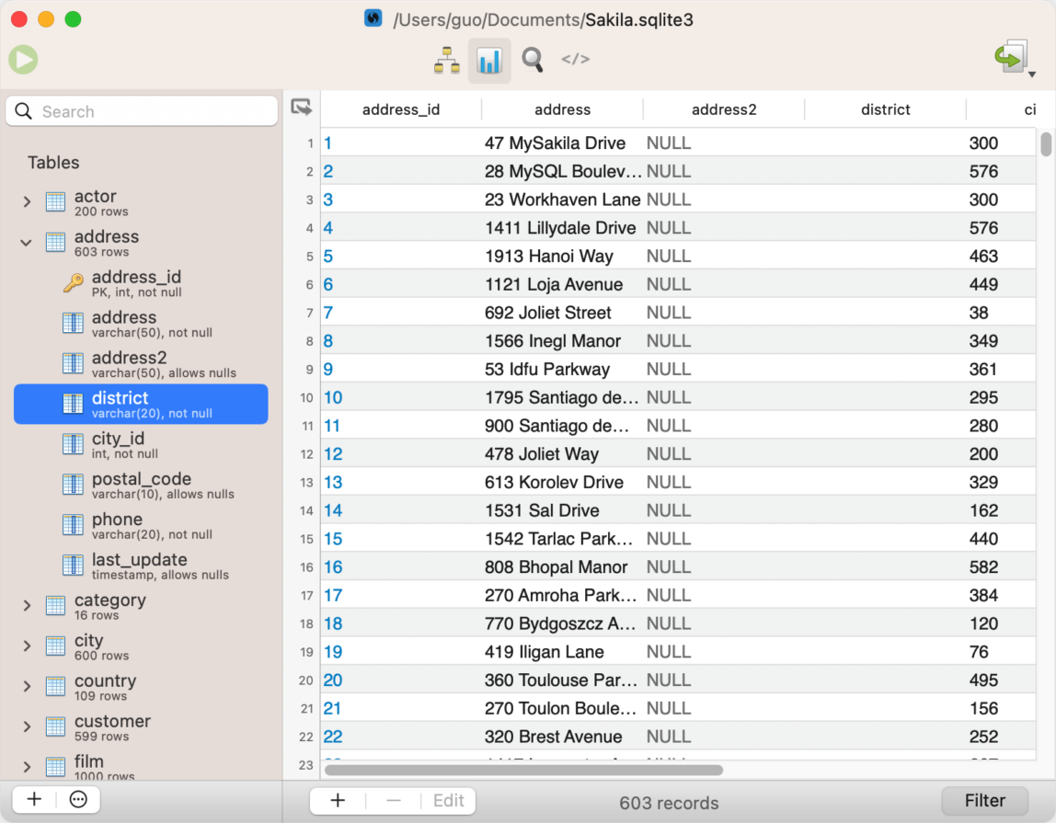Click the Sakila.sqlite3 file title
The height and width of the screenshot is (823, 1056).
point(638,19)
